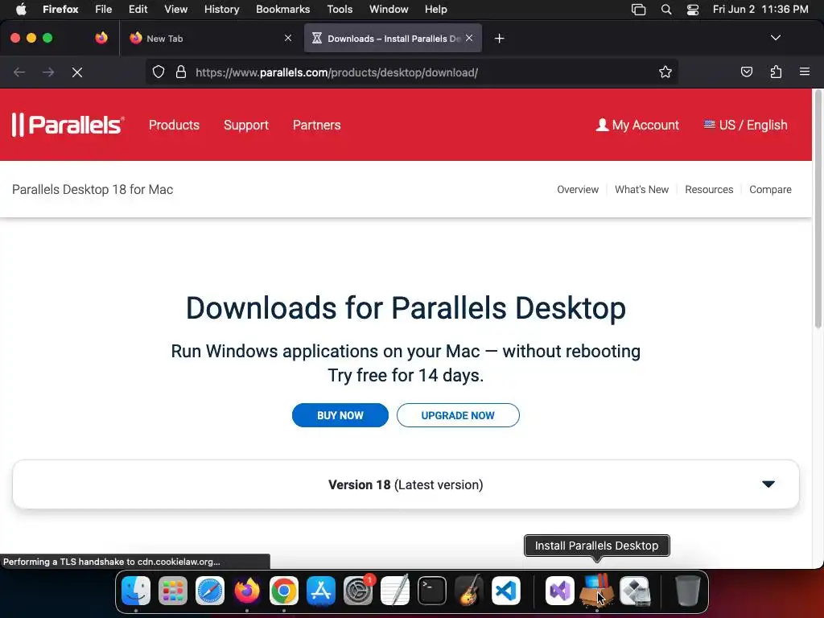Open the Bookmarks menu
824x618 pixels.
coord(282,10)
